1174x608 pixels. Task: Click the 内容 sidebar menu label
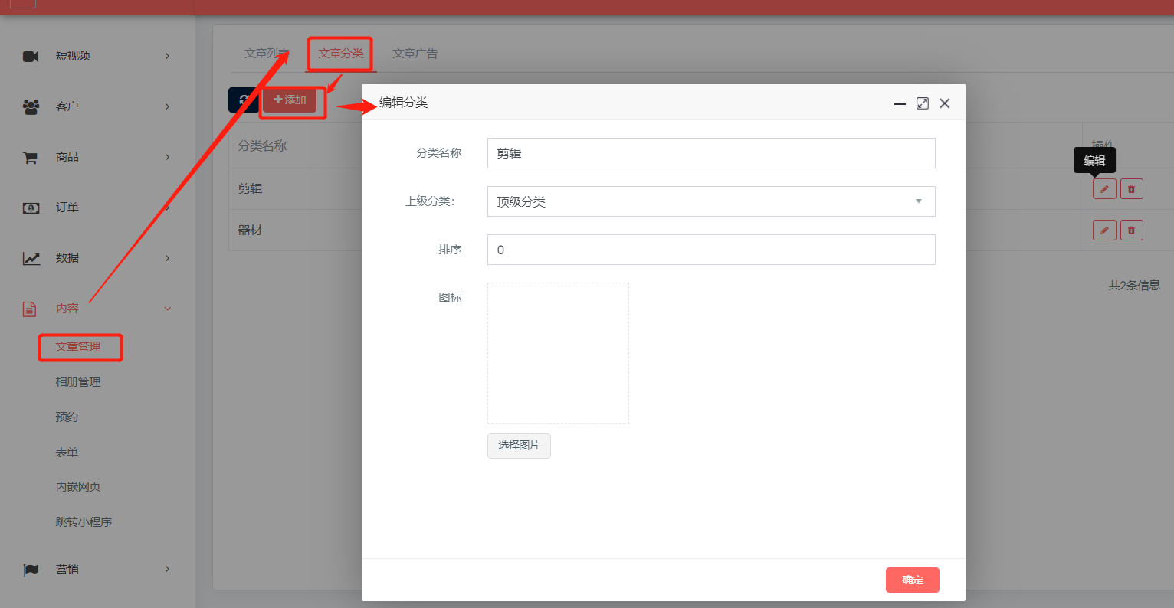click(67, 309)
